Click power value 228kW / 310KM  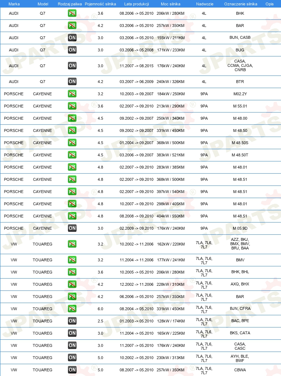click(170, 285)
